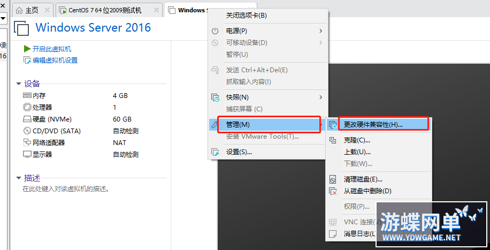The width and height of the screenshot is (490, 250).
Task: Click the processor chip icon
Action: [27, 107]
